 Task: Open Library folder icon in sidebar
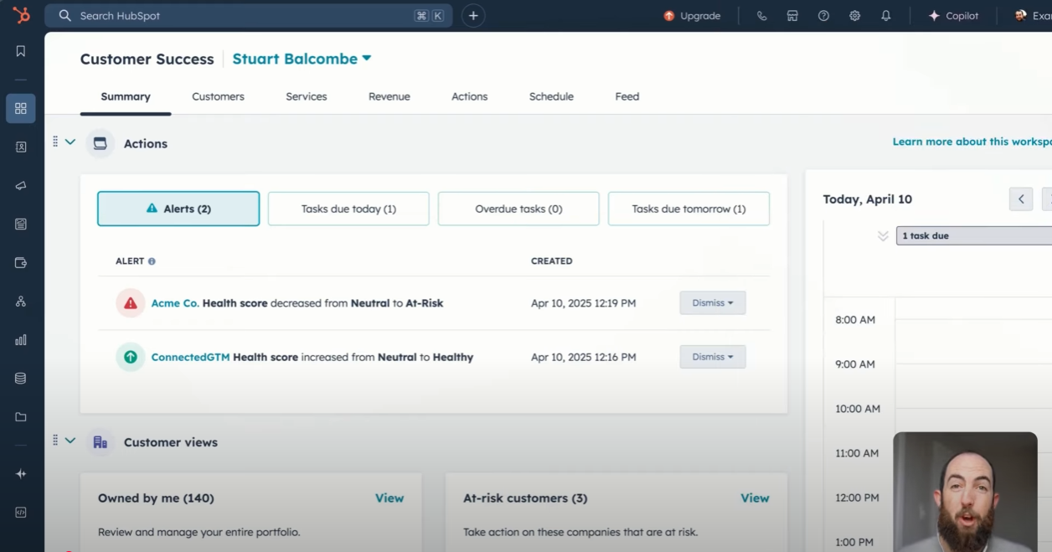tap(21, 417)
